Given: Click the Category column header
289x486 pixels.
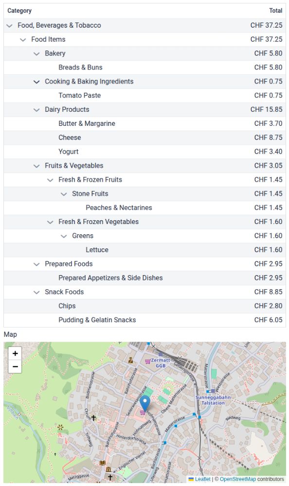Looking at the screenshot, I should pos(19,11).
